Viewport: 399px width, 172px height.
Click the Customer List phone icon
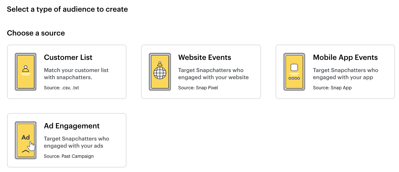point(26,72)
